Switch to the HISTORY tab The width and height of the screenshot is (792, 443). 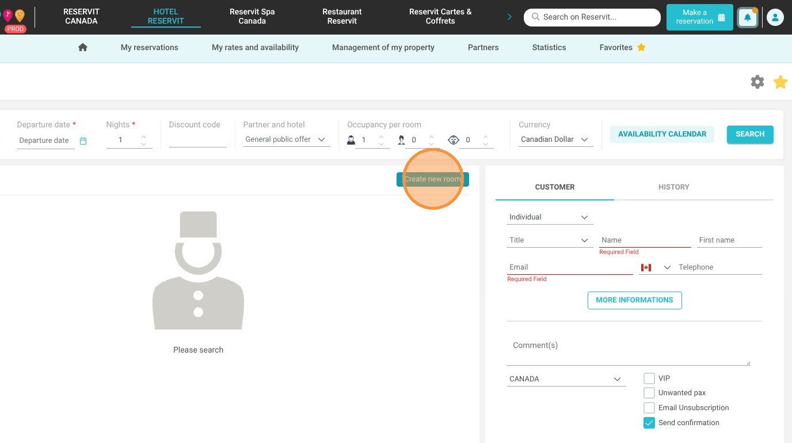[673, 187]
